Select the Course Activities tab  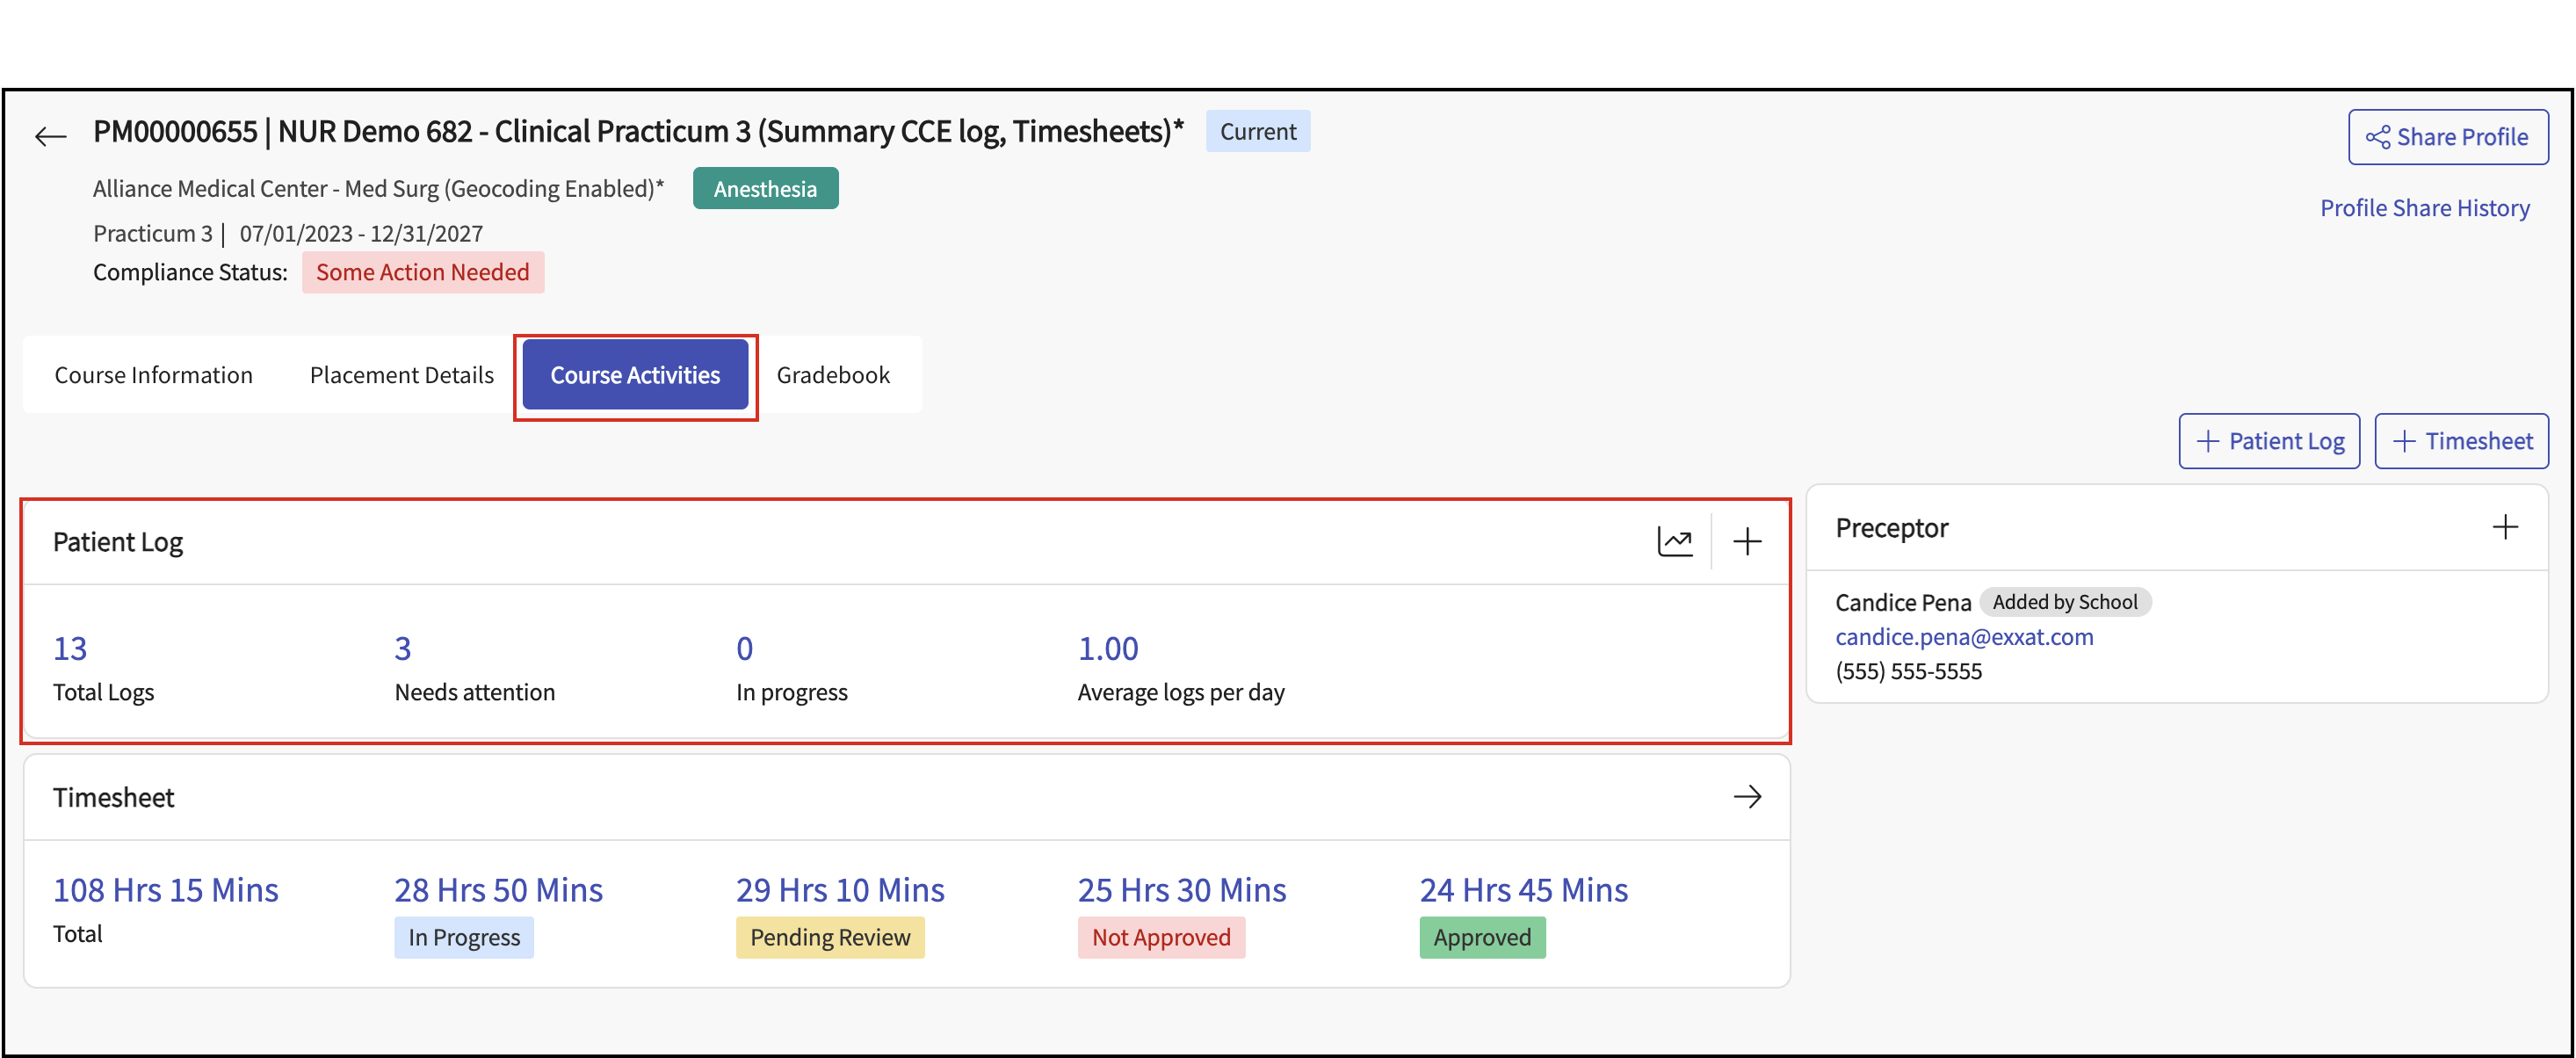(635, 375)
